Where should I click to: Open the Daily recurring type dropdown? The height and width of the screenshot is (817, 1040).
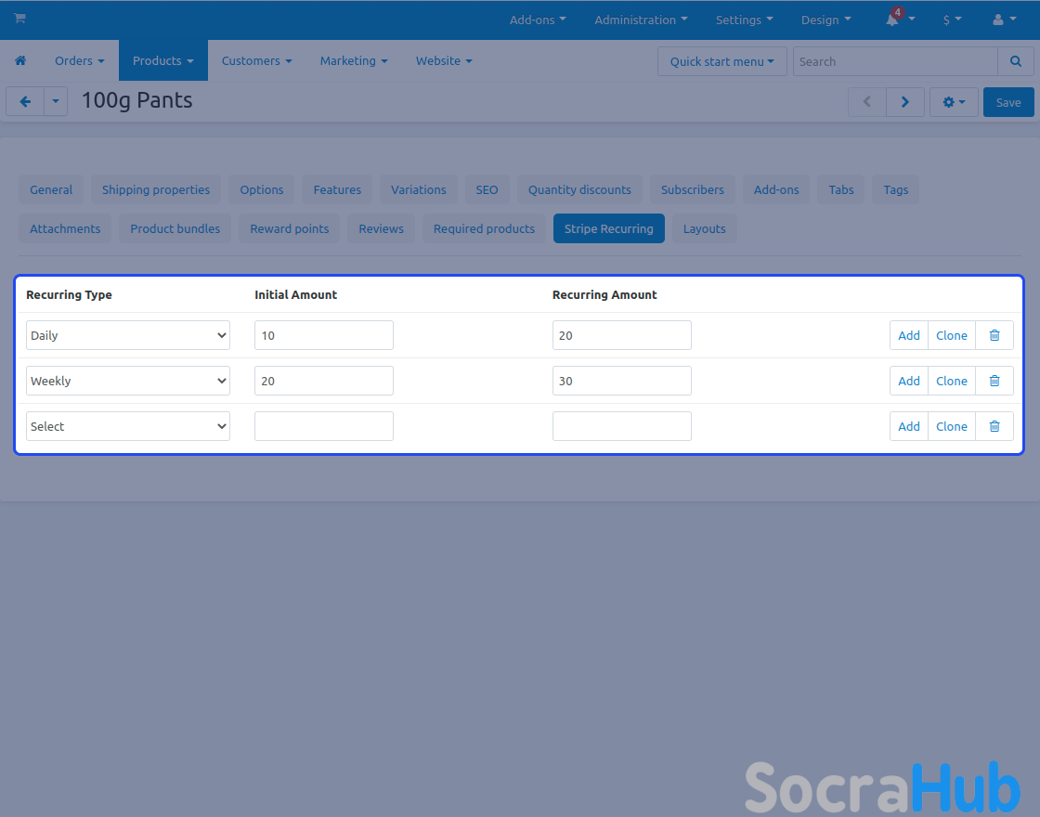point(128,335)
